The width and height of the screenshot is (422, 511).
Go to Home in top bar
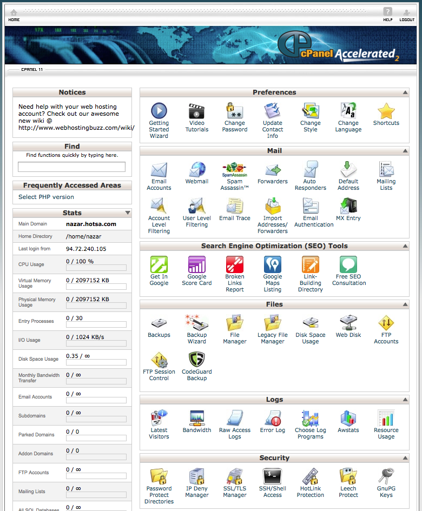(14, 15)
